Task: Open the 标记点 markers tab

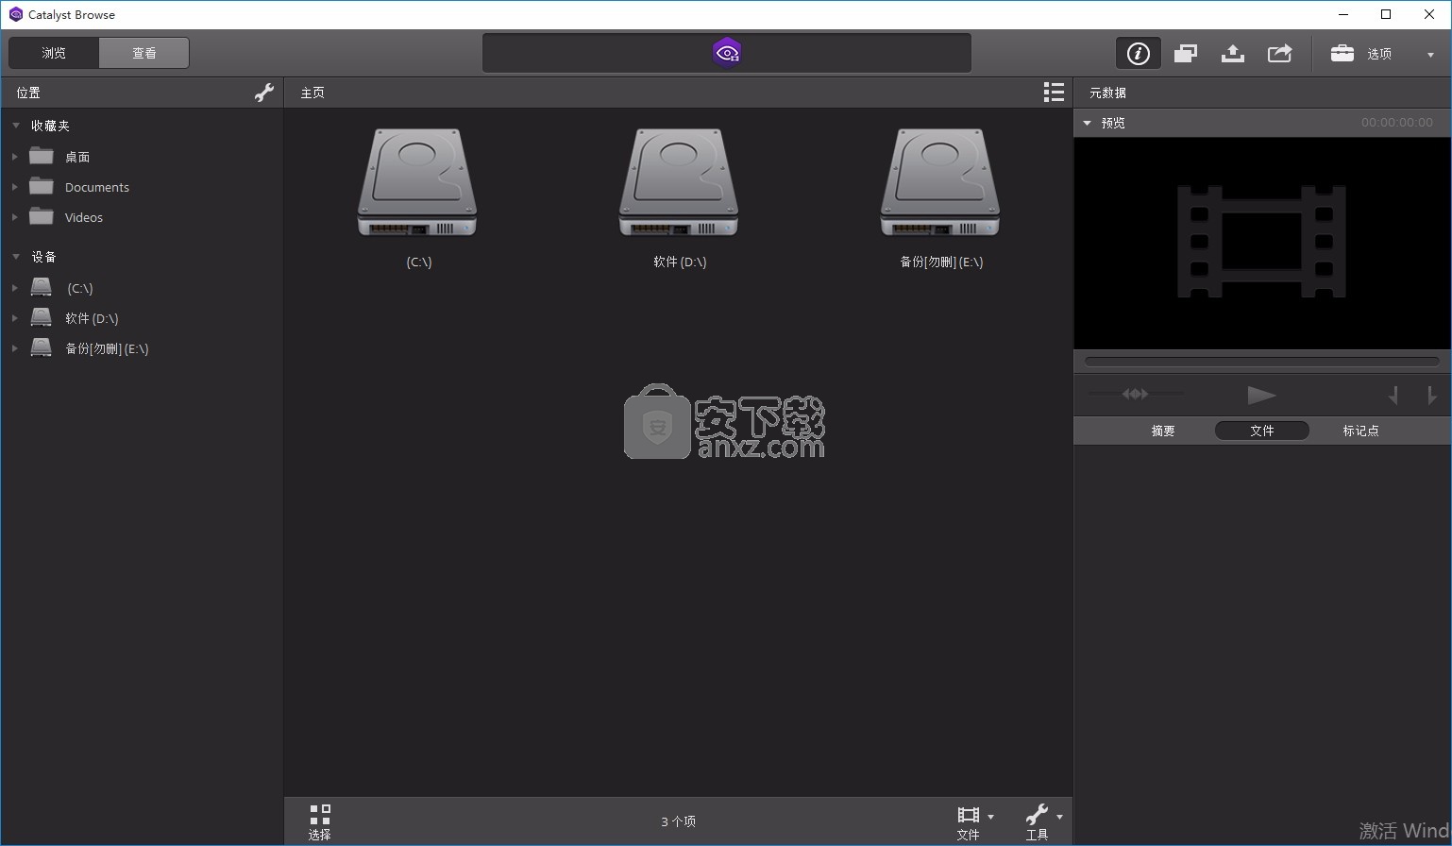Action: (x=1360, y=431)
